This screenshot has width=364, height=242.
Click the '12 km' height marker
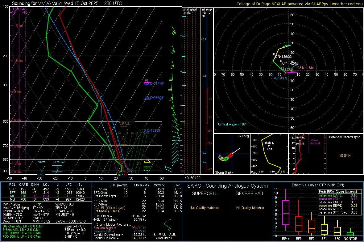point(18,61)
